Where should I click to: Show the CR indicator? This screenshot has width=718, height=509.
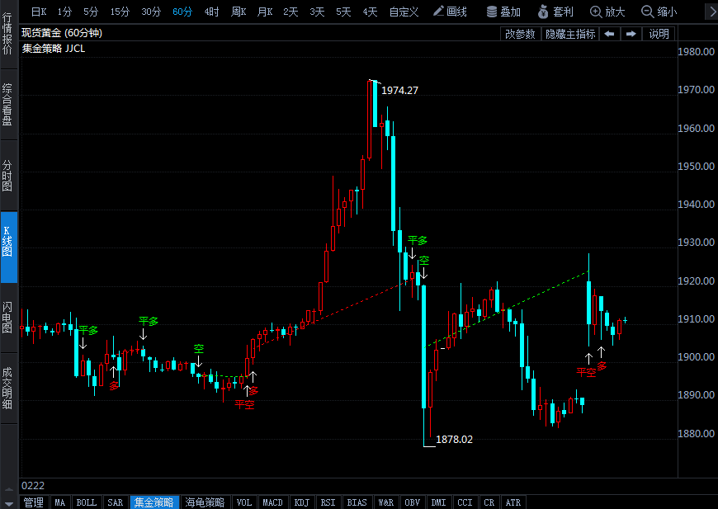(489, 502)
